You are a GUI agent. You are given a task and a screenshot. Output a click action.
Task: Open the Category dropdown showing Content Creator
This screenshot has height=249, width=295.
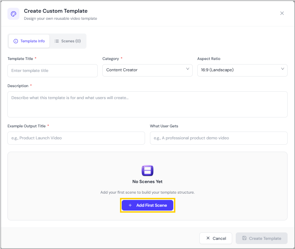[x=147, y=70]
